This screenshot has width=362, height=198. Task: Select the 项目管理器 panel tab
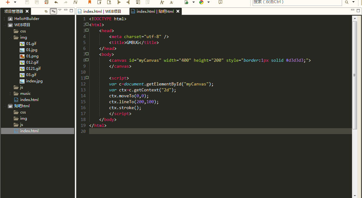14,11
